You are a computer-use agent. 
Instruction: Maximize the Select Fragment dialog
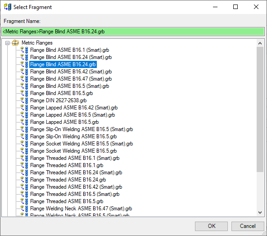click(x=235, y=7)
